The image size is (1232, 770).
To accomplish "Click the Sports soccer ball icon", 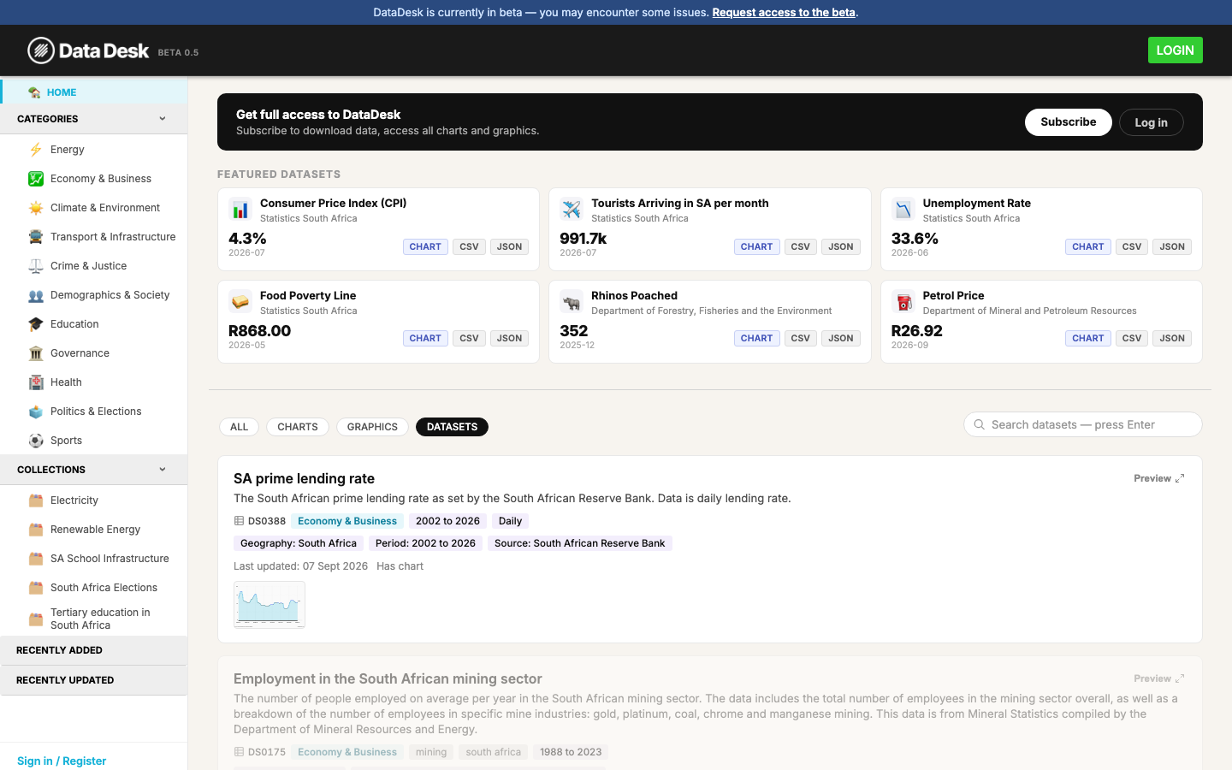I will click(36, 441).
